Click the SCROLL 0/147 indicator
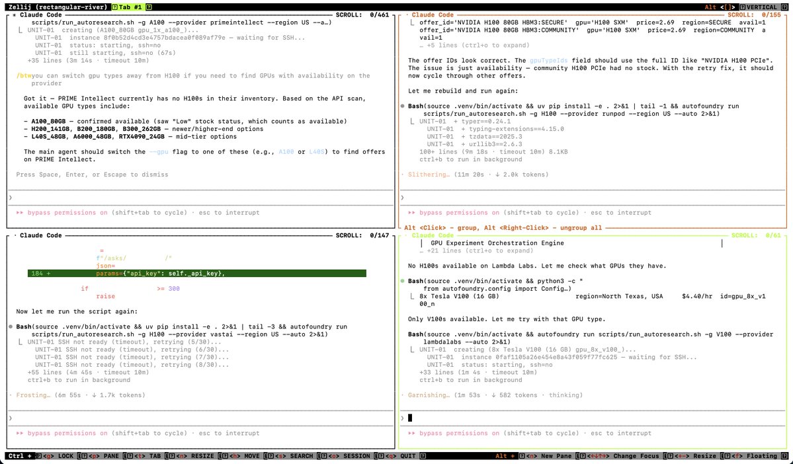The height and width of the screenshot is (464, 793). [362, 235]
